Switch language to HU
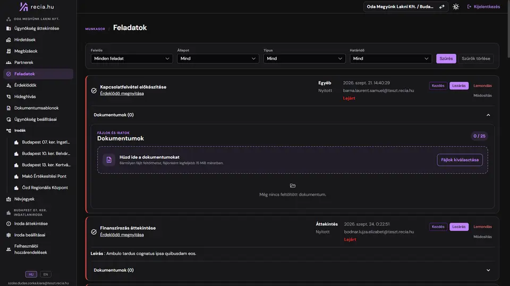The height and width of the screenshot is (286, 510). click(x=31, y=274)
